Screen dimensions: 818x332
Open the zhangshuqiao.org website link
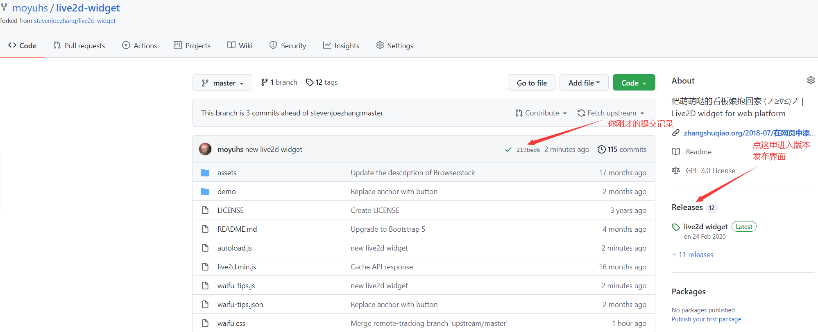[749, 133]
